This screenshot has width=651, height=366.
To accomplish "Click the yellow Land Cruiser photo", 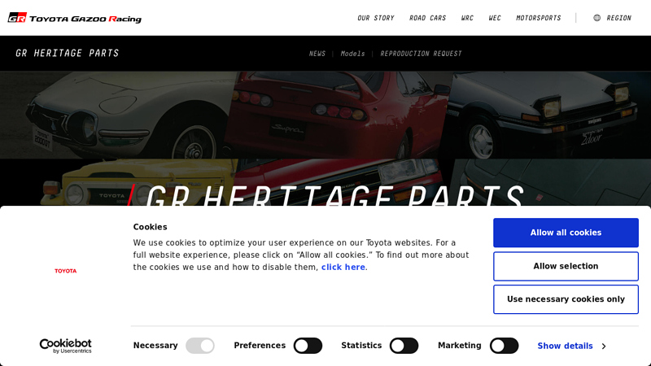I will (x=118, y=181).
